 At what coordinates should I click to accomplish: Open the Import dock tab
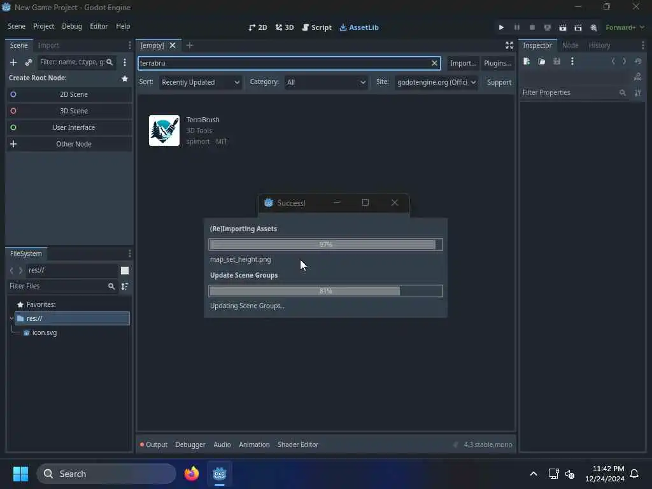tap(48, 45)
